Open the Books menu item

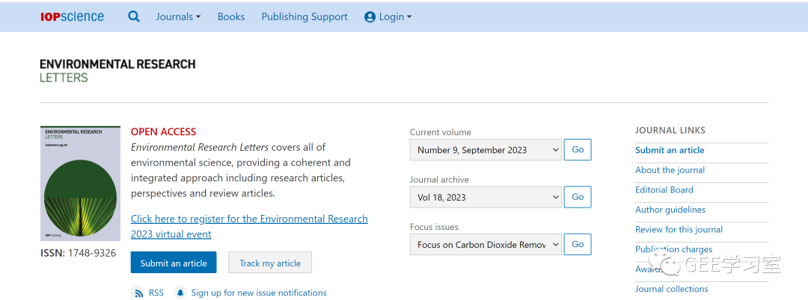point(231,16)
